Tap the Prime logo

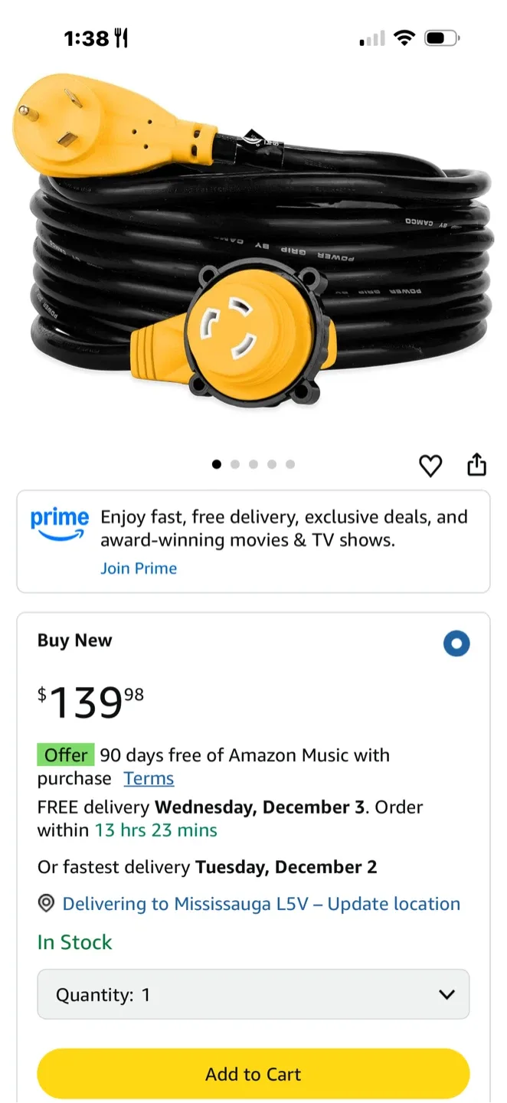(60, 525)
